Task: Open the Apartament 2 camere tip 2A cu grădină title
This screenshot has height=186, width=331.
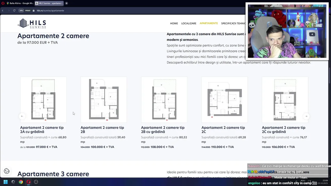Action: point(42,130)
